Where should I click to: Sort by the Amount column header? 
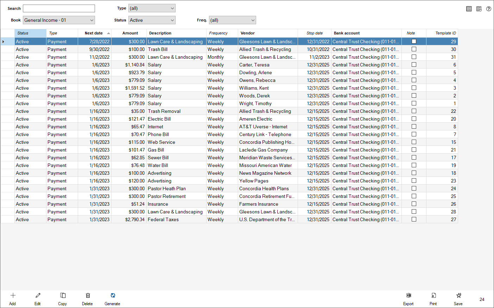[x=130, y=33]
